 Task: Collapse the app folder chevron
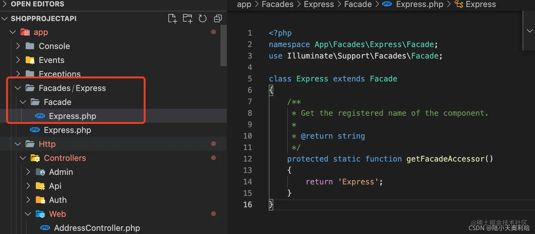tap(13, 32)
